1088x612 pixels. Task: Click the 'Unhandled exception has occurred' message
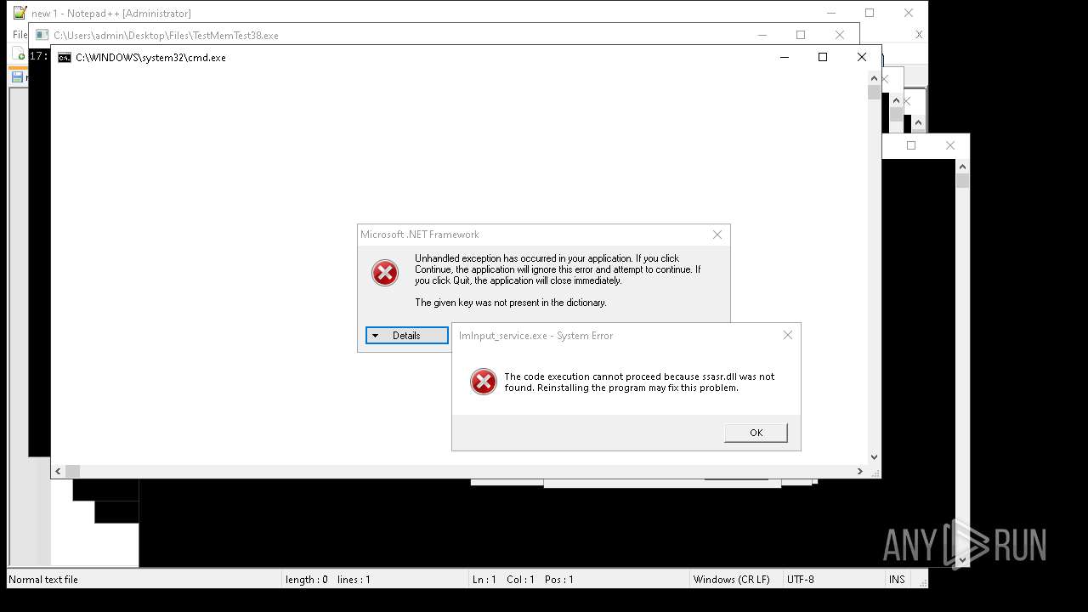click(x=558, y=269)
